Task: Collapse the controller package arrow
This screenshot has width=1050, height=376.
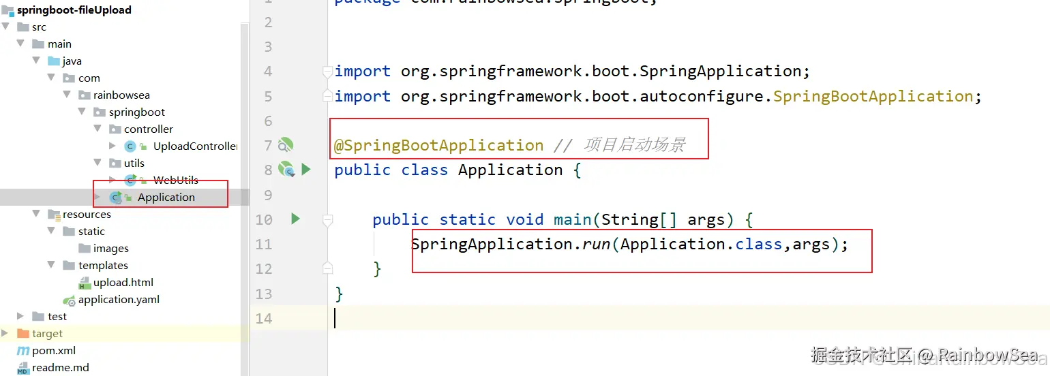Action: (x=97, y=129)
